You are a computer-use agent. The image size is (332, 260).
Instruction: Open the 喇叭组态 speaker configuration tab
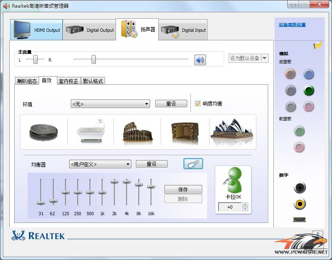click(x=27, y=81)
